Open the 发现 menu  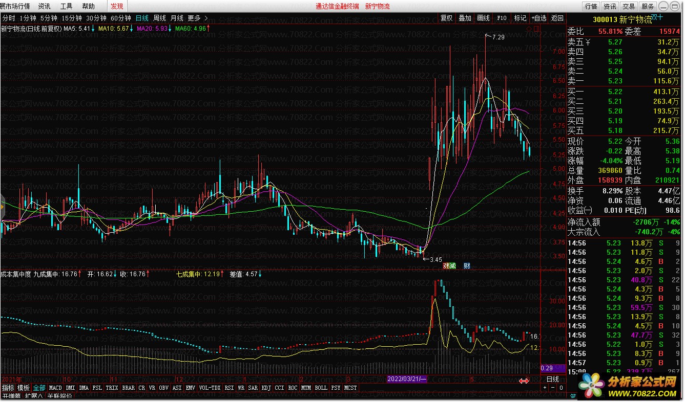click(x=117, y=6)
